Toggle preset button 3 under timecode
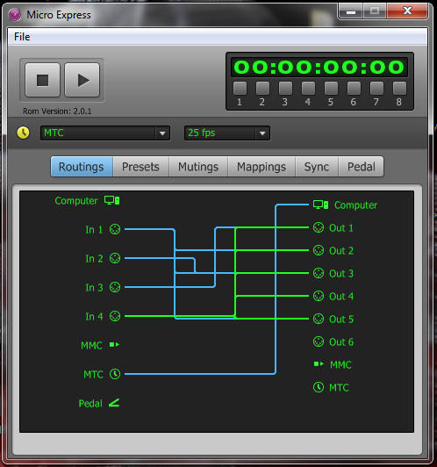 coord(285,88)
